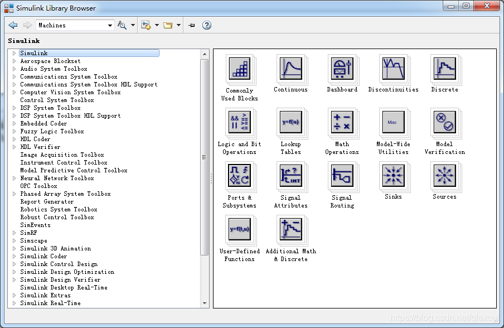
Task: Expand the HDL Coder node
Action: 14,139
